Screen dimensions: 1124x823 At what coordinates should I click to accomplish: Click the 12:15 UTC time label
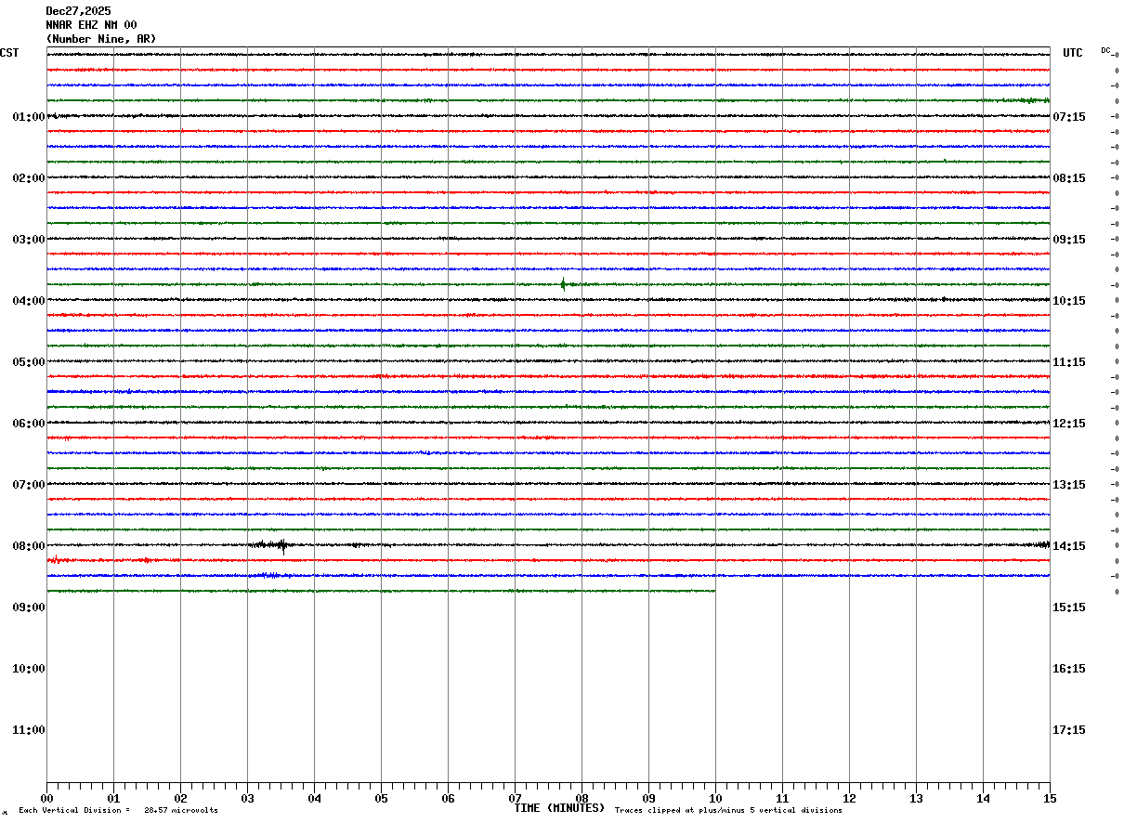pos(1069,424)
